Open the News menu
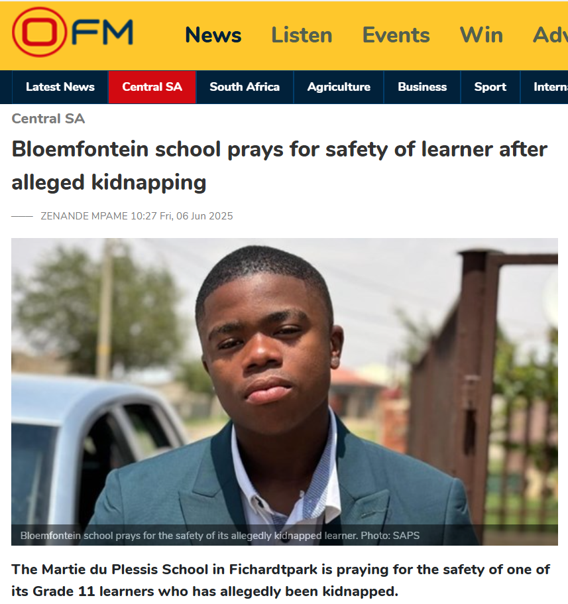The width and height of the screenshot is (568, 604). point(213,35)
